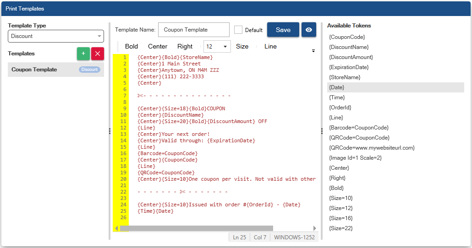
Task: Click the green add template button
Action: click(x=83, y=54)
